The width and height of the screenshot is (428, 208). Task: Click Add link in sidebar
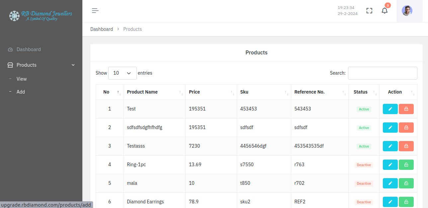[21, 92]
